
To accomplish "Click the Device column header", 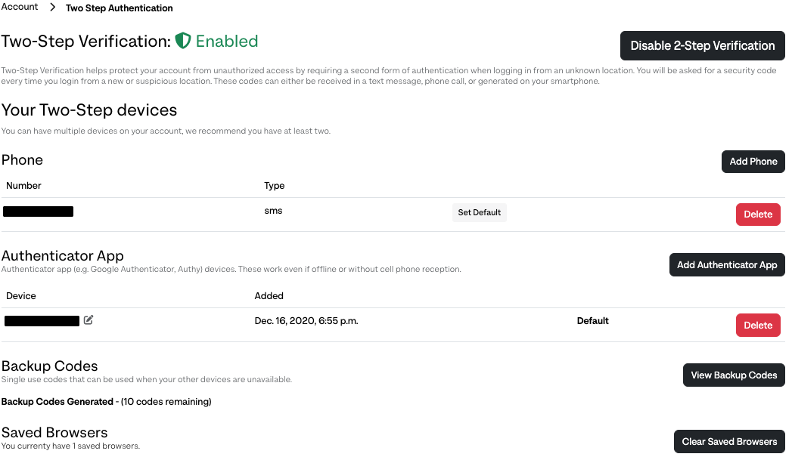I will click(20, 296).
